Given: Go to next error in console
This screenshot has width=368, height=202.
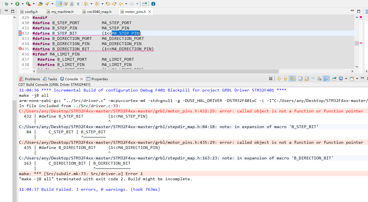Looking at the screenshot, I should point(279,79).
